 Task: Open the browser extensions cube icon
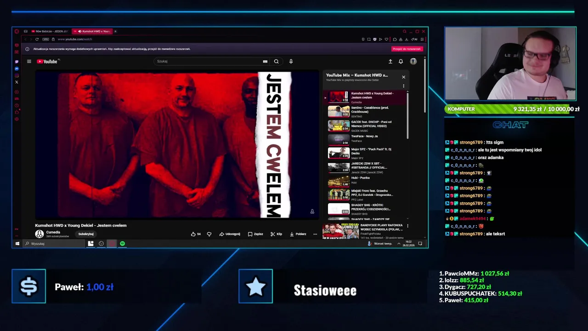pos(395,39)
